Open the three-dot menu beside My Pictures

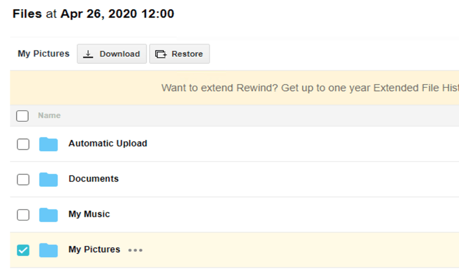(x=135, y=250)
